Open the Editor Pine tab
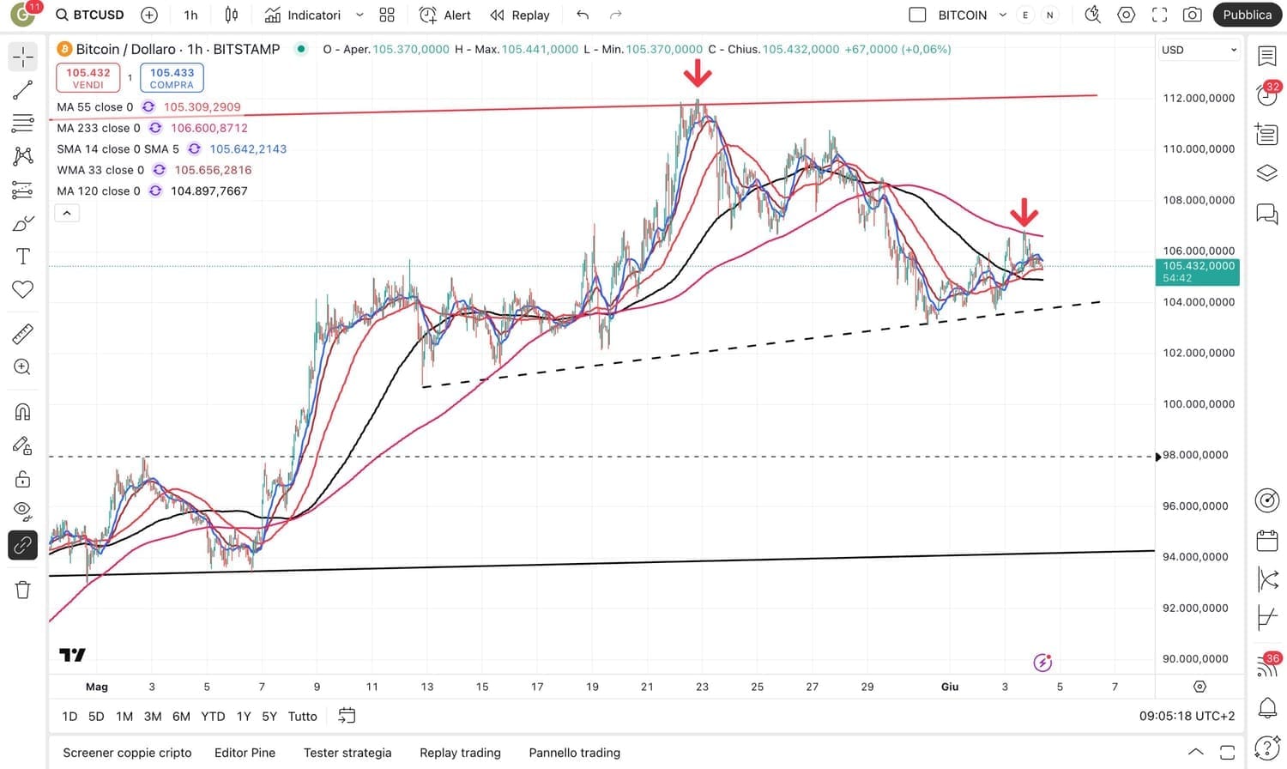 (x=245, y=753)
